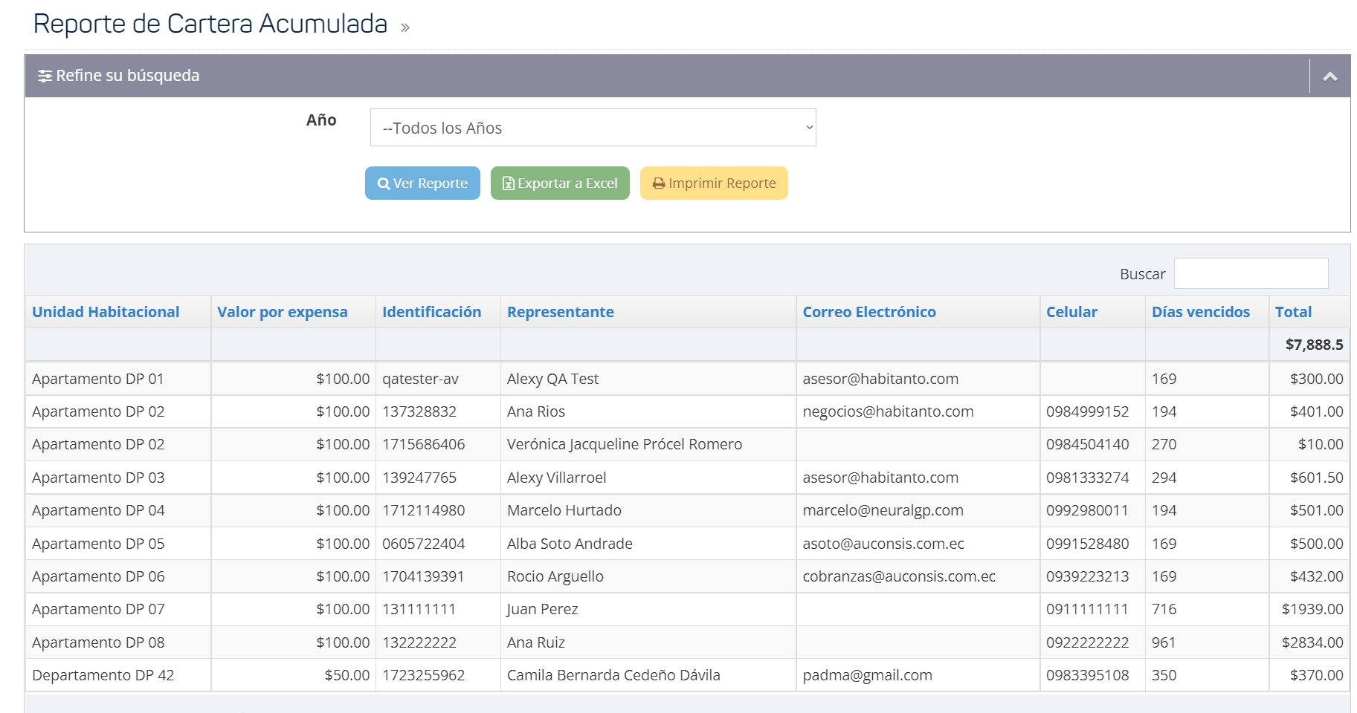Select the chevron of the year selector
Image resolution: width=1357 pixels, height=713 pixels.
pyautogui.click(x=808, y=127)
